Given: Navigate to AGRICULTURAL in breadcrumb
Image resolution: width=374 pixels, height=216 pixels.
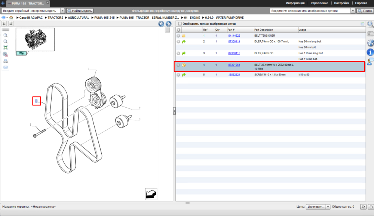Looking at the screenshot, I should pos(79,18).
